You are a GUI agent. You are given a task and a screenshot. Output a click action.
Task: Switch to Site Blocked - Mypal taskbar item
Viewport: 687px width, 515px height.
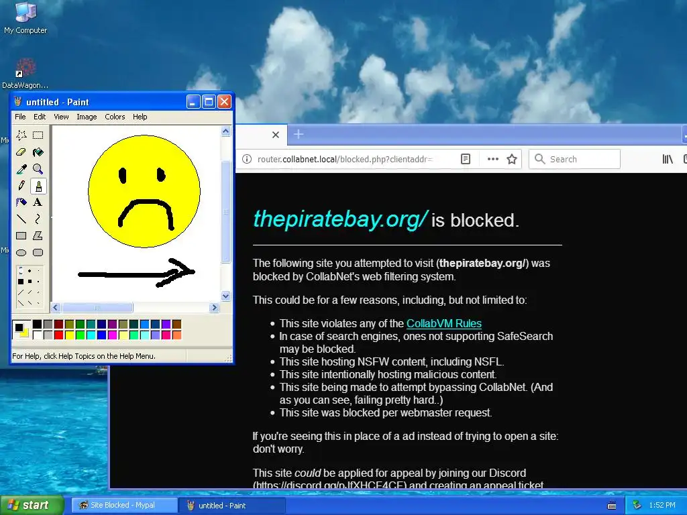124,506
